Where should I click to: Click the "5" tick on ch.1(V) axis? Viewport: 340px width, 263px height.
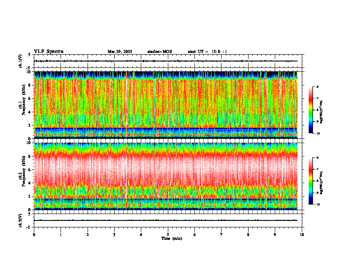(30, 55)
